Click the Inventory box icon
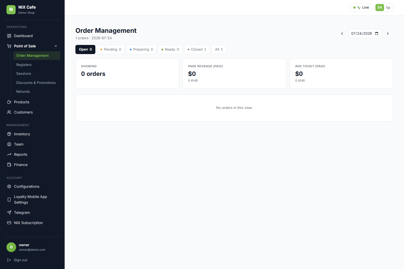 coord(9,134)
